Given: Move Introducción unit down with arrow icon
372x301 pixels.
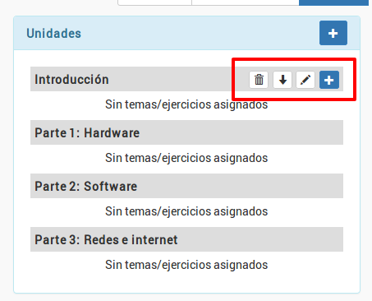Looking at the screenshot, I should (x=282, y=80).
